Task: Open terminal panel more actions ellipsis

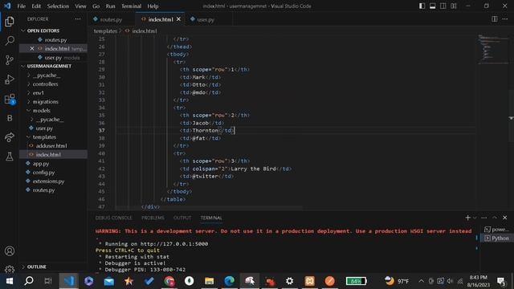Action: [x=483, y=218]
